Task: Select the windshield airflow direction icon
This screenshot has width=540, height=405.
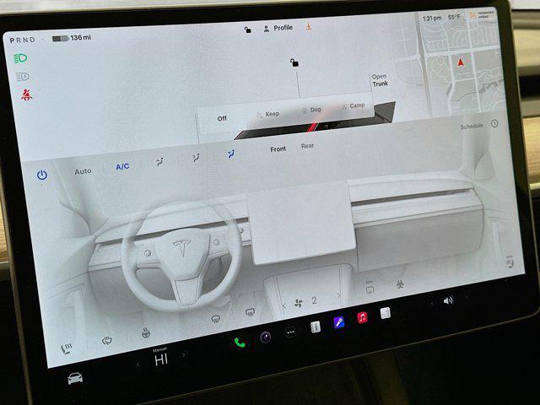Action: pos(159,161)
